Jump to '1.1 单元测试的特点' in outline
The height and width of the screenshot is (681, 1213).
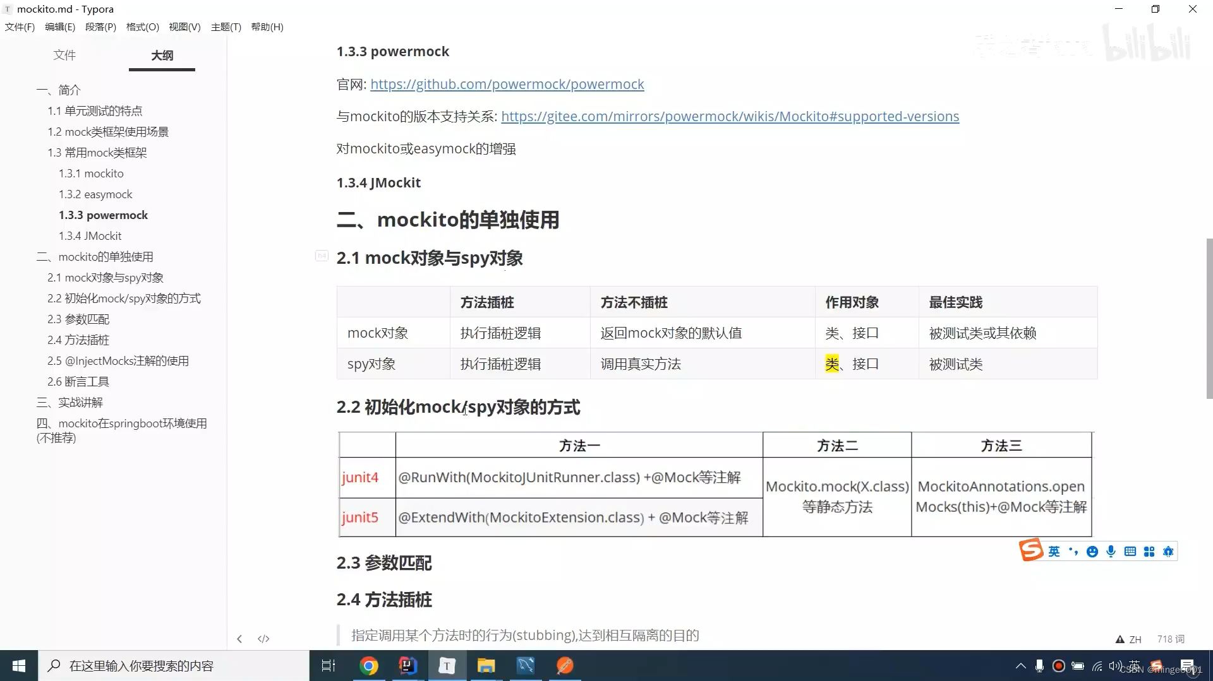tap(95, 110)
